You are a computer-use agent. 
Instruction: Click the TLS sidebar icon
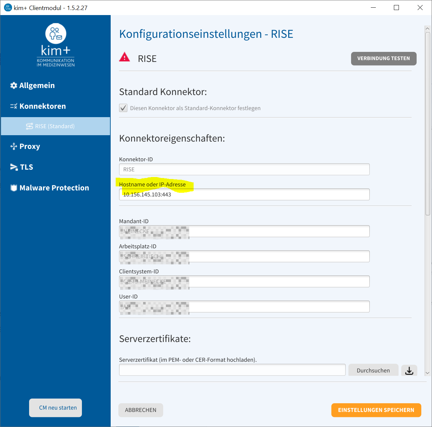click(14, 167)
